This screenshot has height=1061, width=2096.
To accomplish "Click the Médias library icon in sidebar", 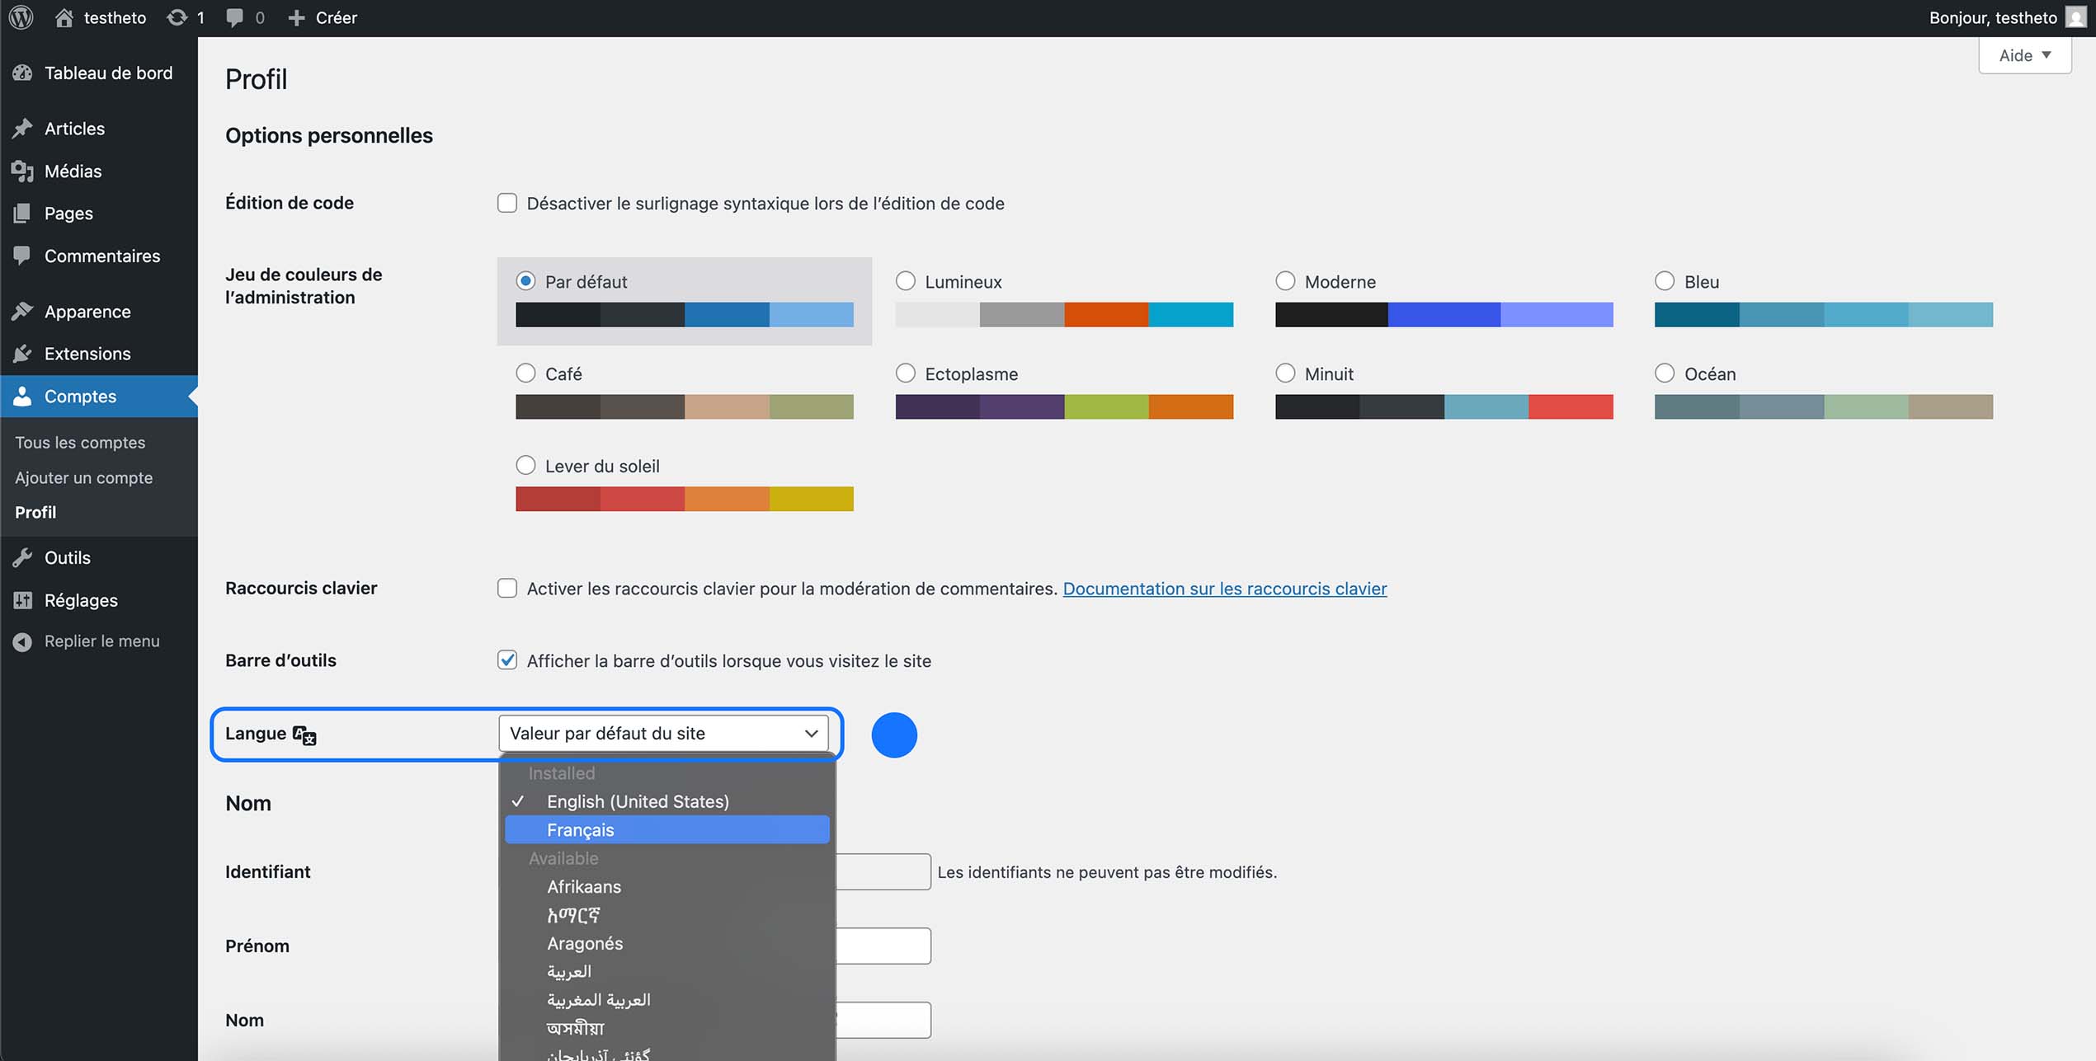I will [x=22, y=171].
